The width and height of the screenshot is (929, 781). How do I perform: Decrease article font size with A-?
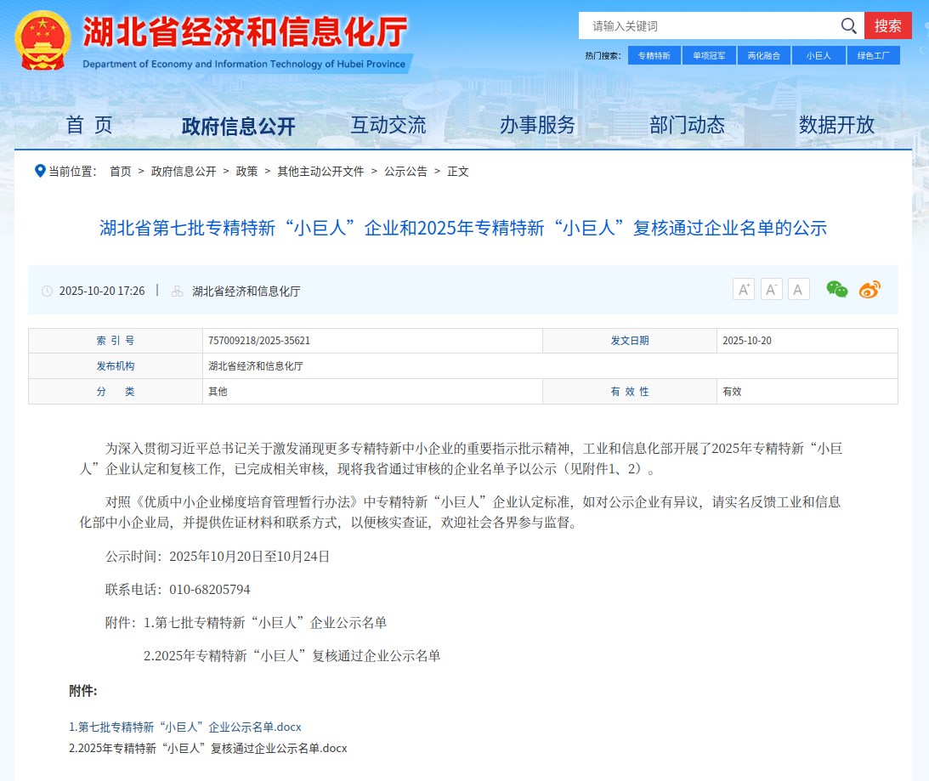[771, 290]
